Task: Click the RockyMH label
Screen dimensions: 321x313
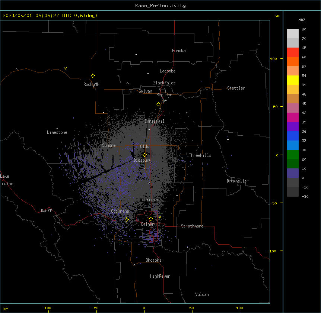Action: coord(91,84)
